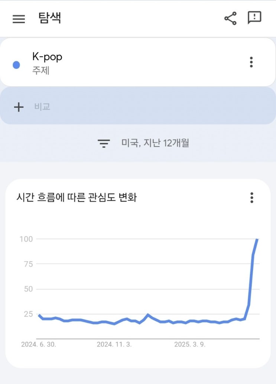The height and width of the screenshot is (384, 276).
Task: Click the chart line's peak at 100
Action: tap(257, 239)
